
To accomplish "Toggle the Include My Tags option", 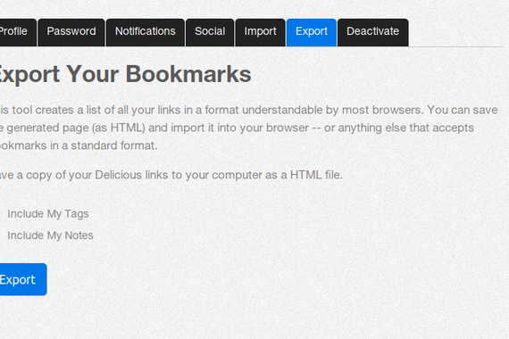I will point(47,214).
